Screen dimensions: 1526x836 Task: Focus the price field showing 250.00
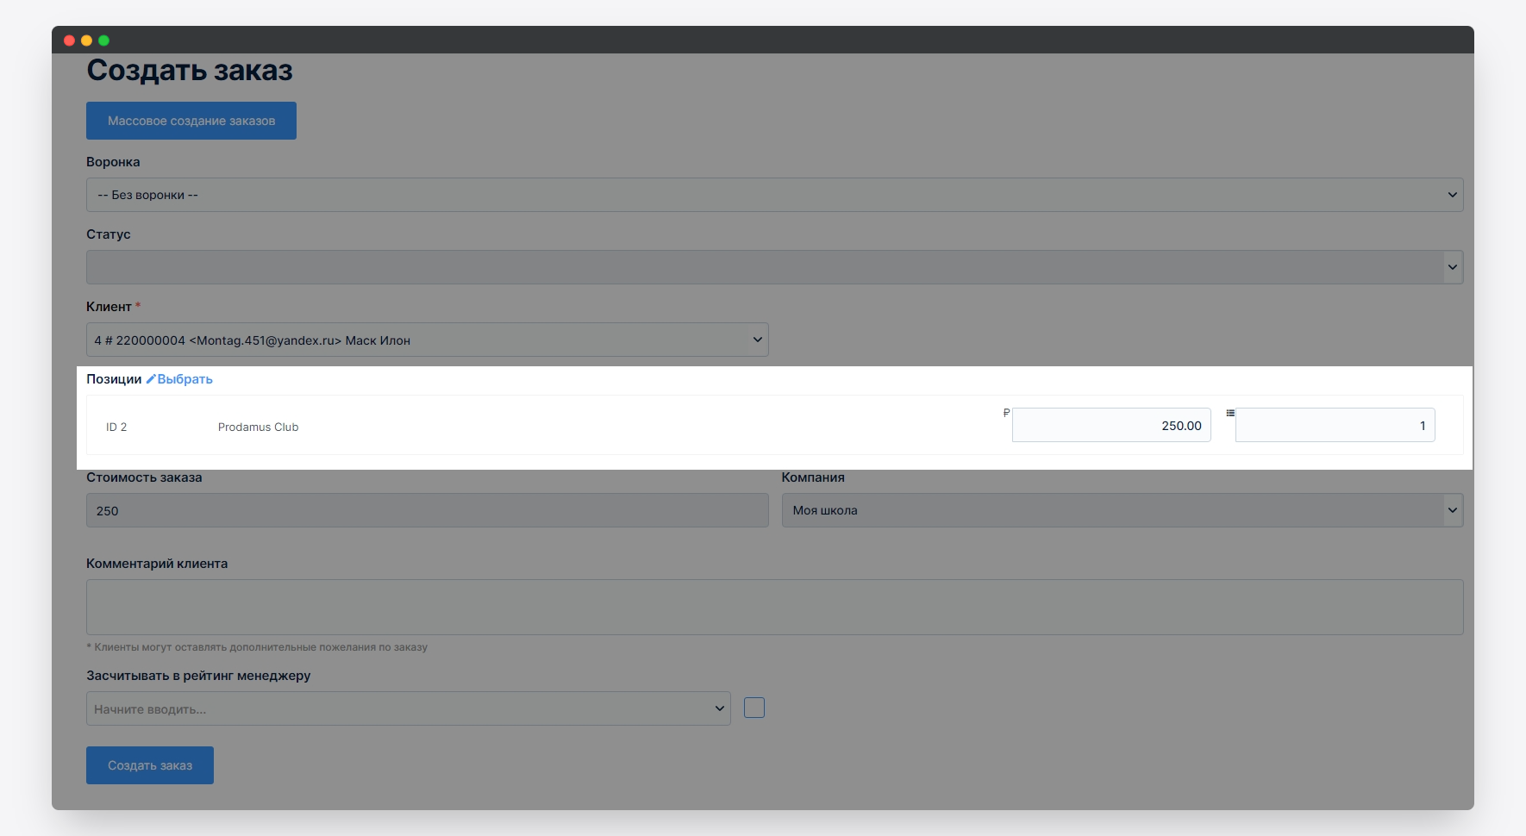point(1110,425)
